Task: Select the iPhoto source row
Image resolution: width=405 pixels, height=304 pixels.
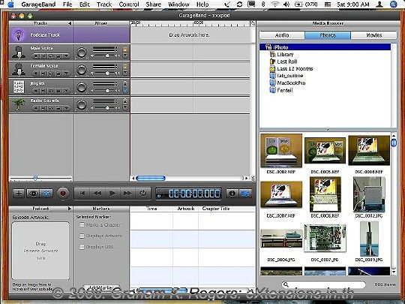Action: tap(325, 47)
